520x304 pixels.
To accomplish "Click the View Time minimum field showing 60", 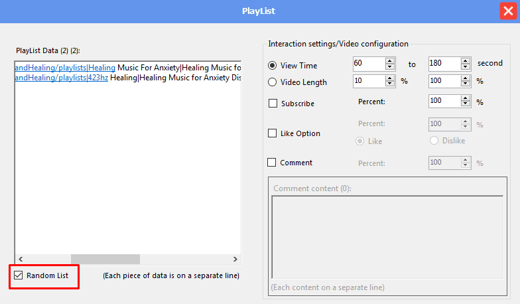I will pos(369,64).
